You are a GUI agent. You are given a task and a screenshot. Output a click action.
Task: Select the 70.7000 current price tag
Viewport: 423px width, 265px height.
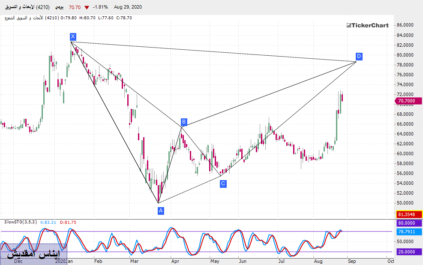407,101
